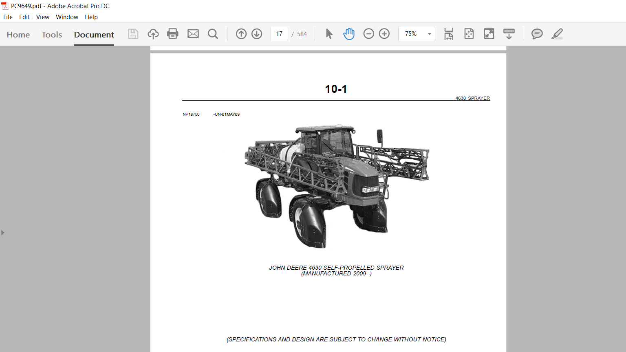Print the document with printer icon
This screenshot has height=352, width=626.
173,34
